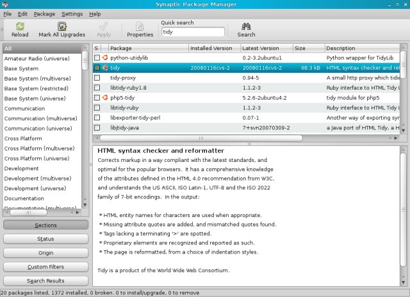Open Properties from the toolbar
The height and width of the screenshot is (297, 410).
coord(140,26)
